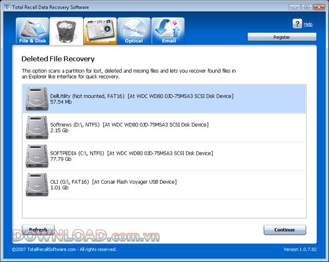The height and width of the screenshot is (262, 329).
Task: Open the File & Disk recovery tab
Action: click(32, 31)
